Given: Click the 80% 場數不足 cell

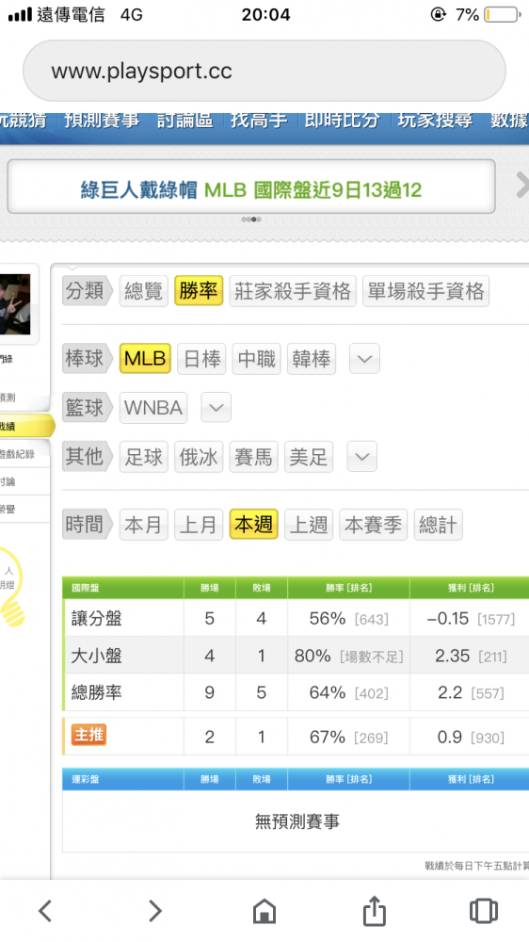Looking at the screenshot, I should pos(349,656).
